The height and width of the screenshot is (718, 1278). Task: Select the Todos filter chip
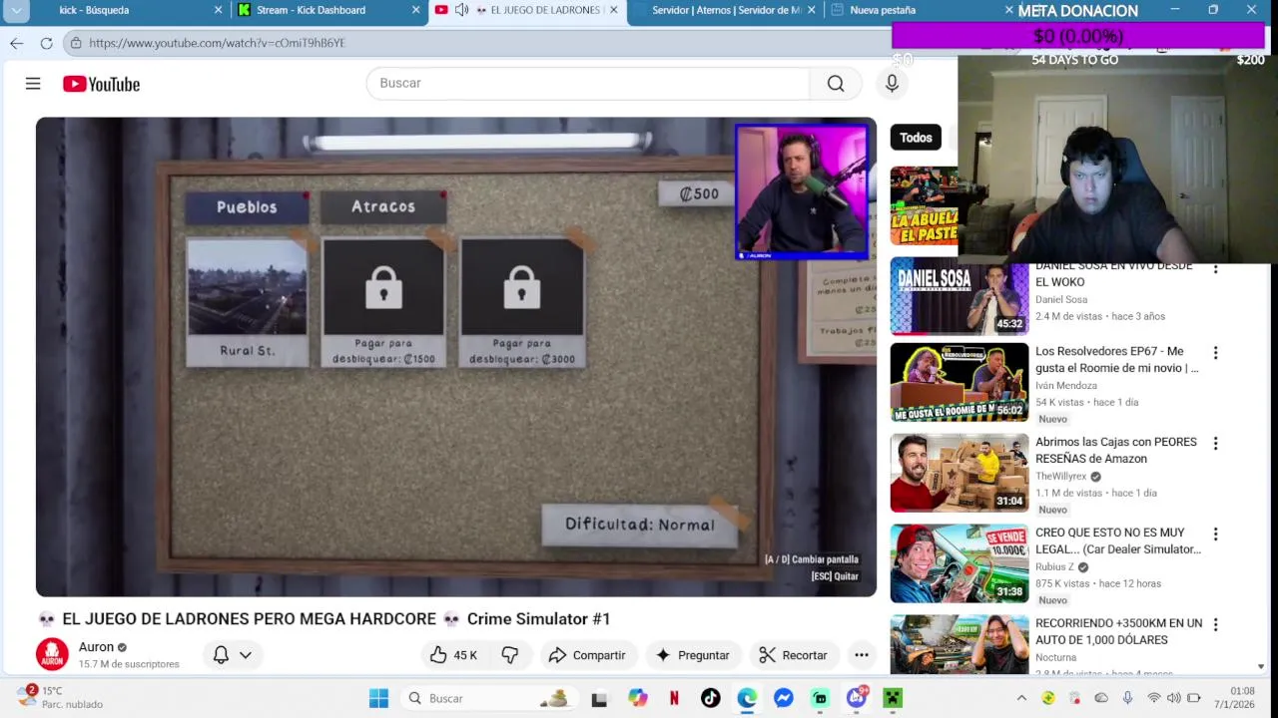pyautogui.click(x=916, y=138)
